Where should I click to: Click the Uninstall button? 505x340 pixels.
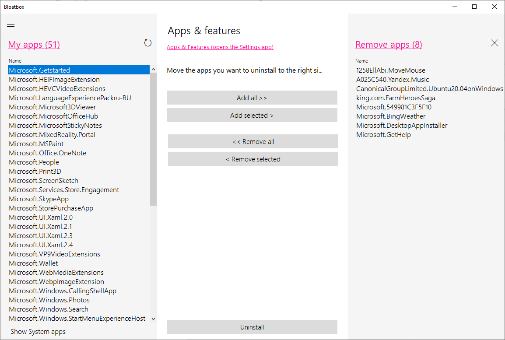coord(252,327)
